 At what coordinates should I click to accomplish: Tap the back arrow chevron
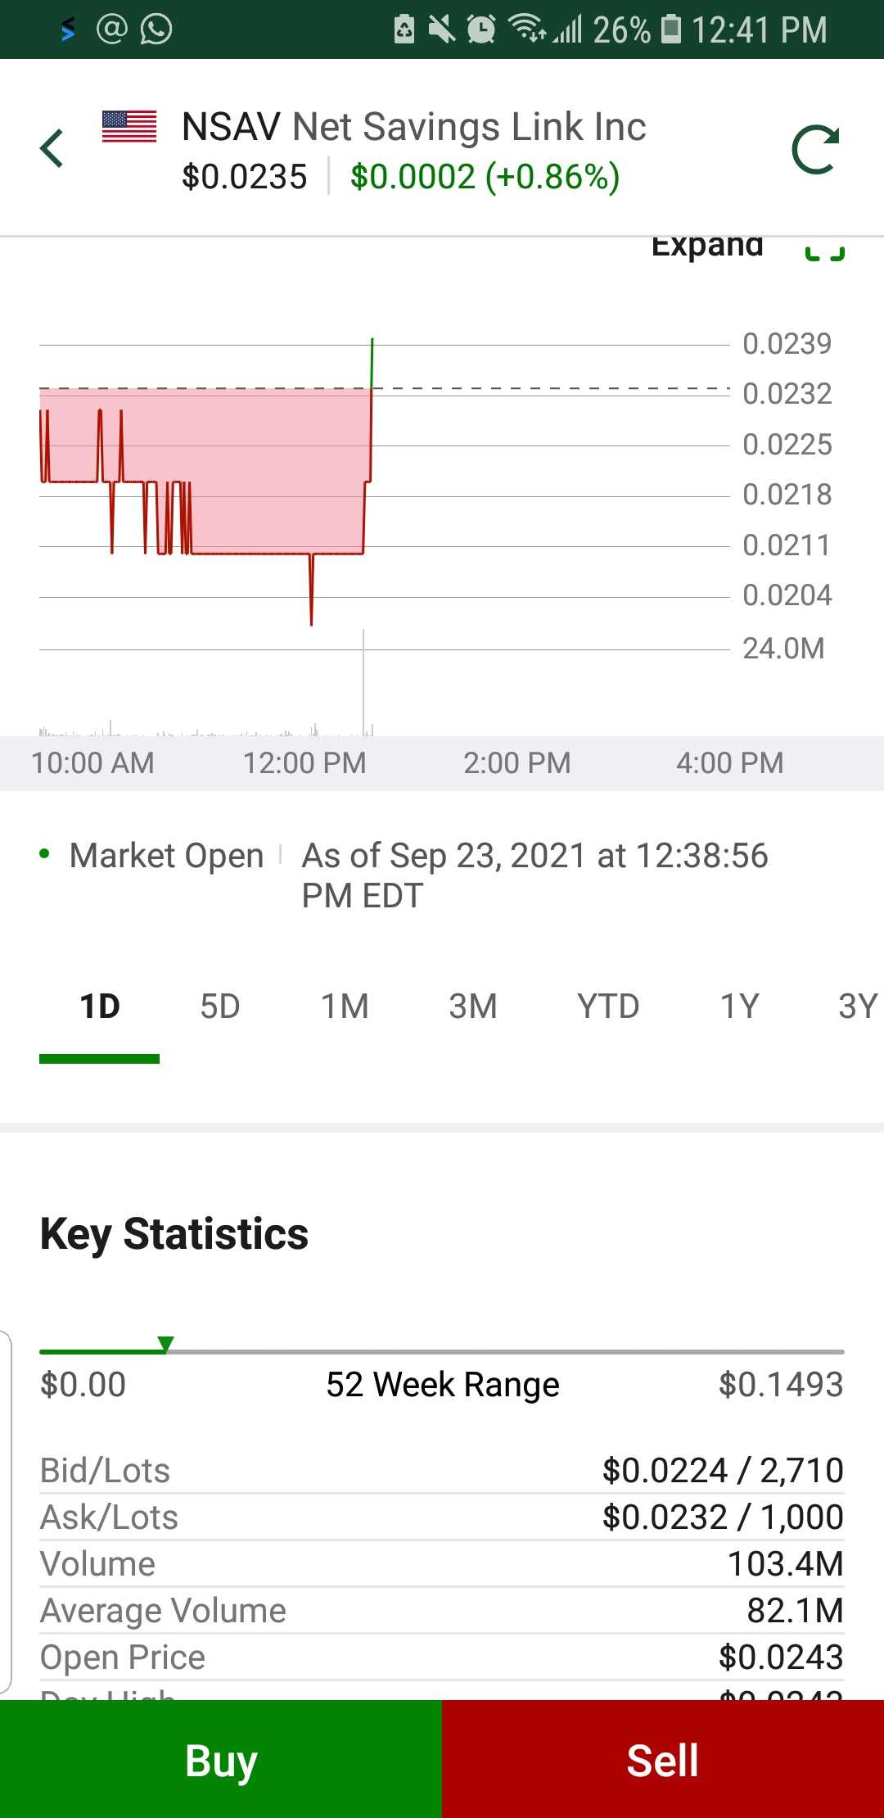pos(52,148)
